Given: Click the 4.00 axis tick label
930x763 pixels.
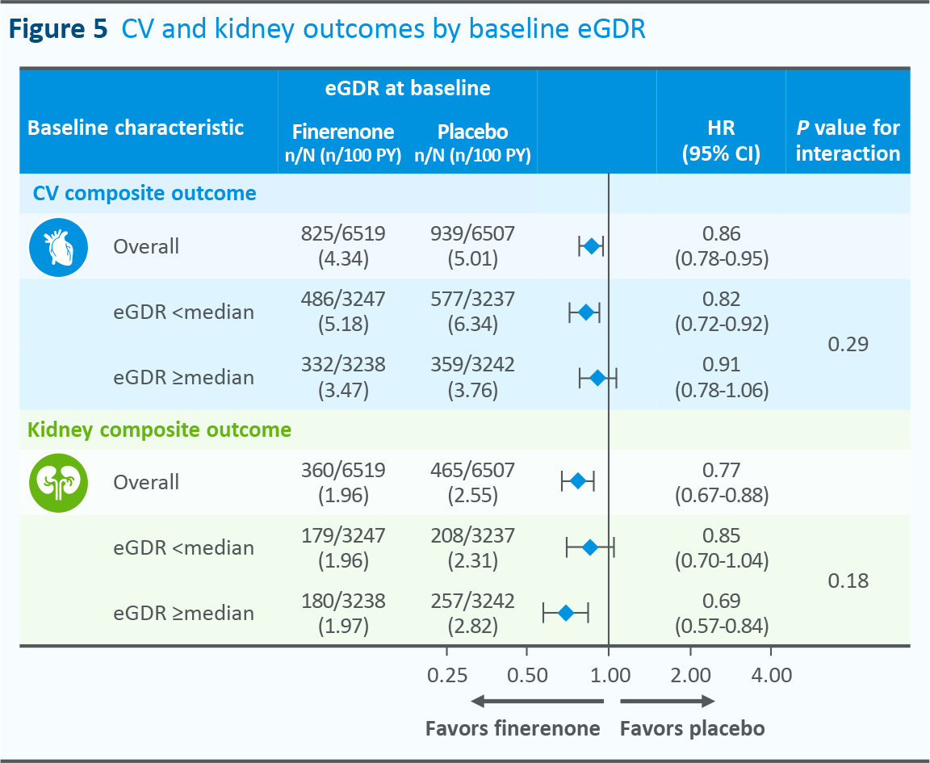Looking at the screenshot, I should coord(770,675).
